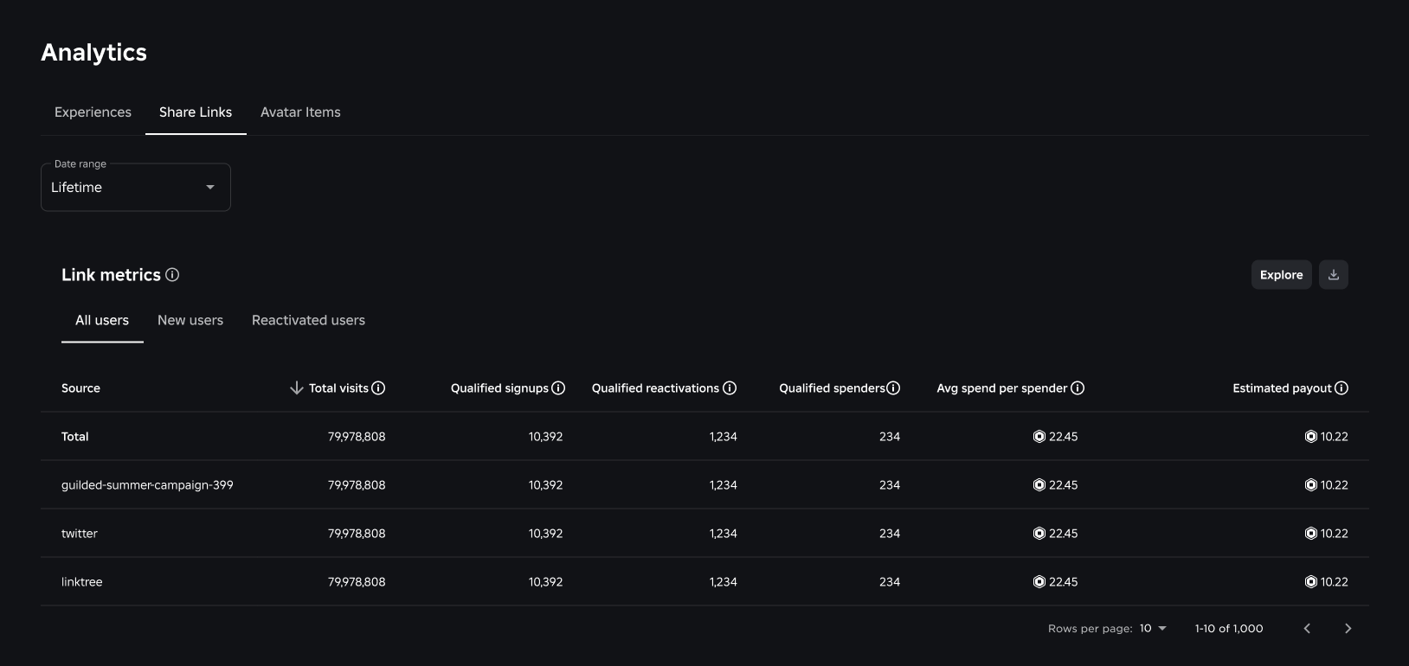Select the New users tab
This screenshot has width=1409, height=666.
point(190,320)
